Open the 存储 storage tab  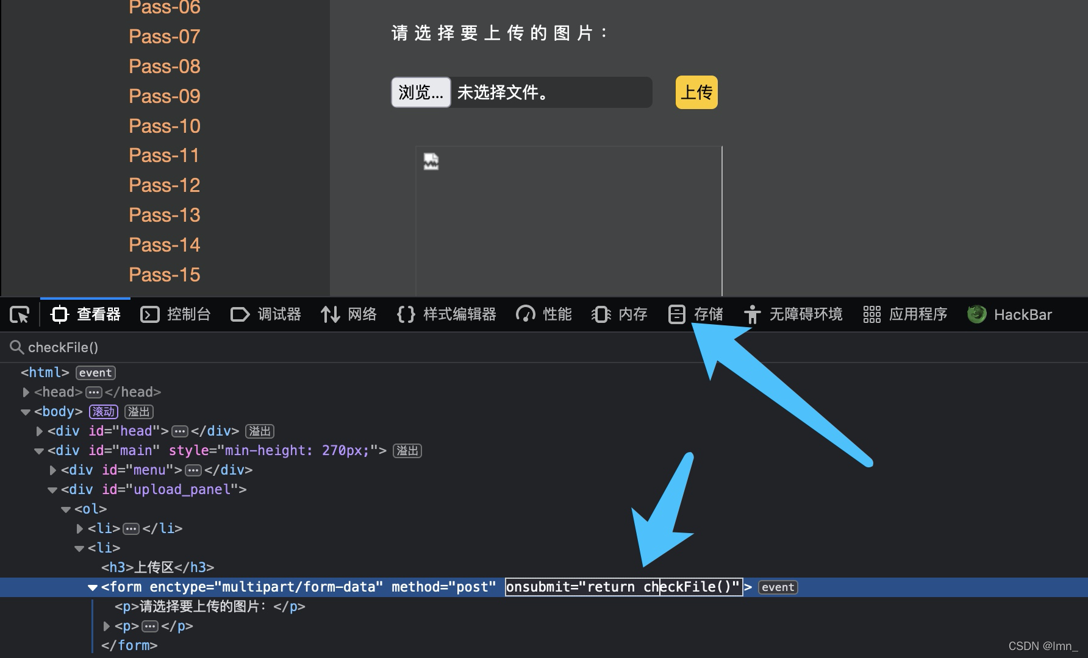pos(695,314)
